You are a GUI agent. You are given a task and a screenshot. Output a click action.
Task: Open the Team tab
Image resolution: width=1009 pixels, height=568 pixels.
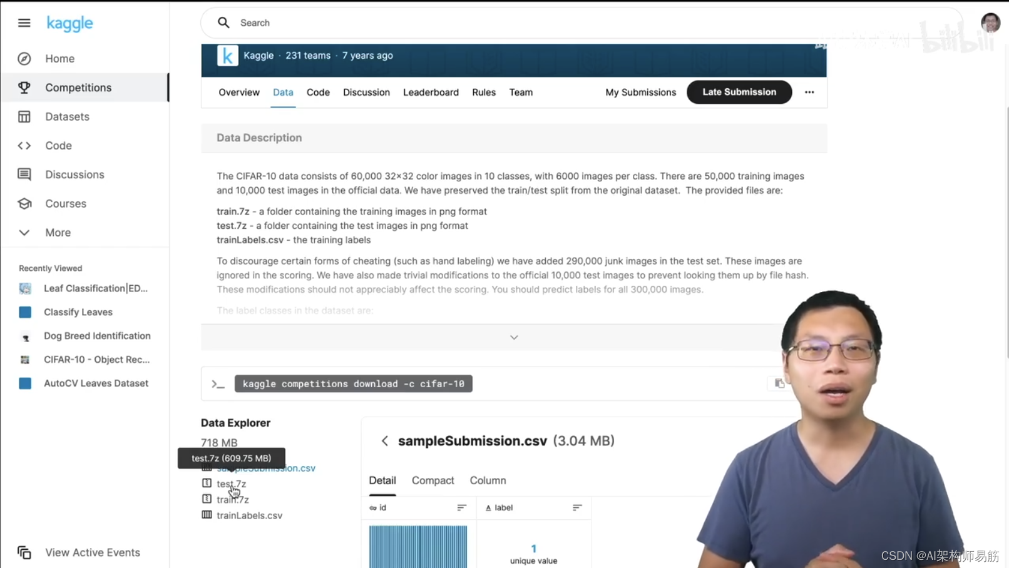point(521,92)
